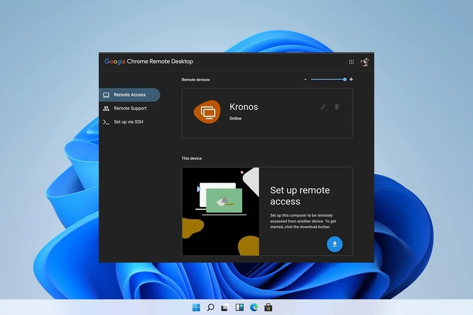Screen dimensions: 473x315
Task: Open the Set up via SSH option
Action: [128, 122]
